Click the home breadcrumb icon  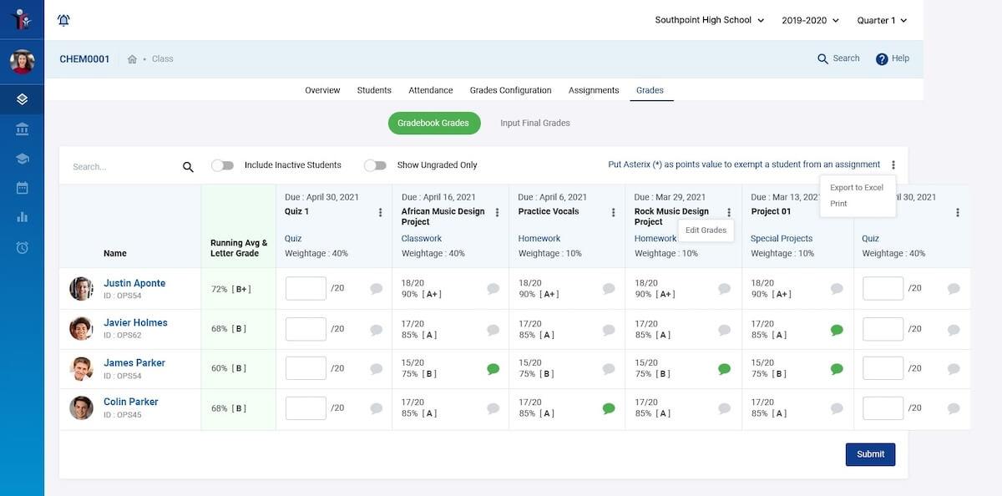132,59
